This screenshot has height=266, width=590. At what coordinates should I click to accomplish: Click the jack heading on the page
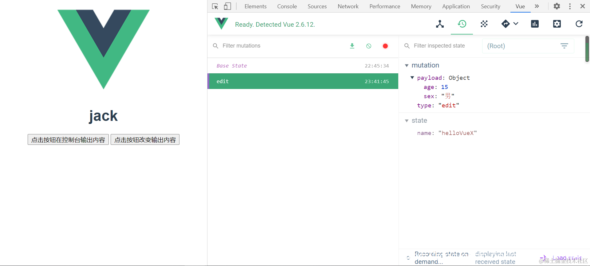pyautogui.click(x=103, y=116)
